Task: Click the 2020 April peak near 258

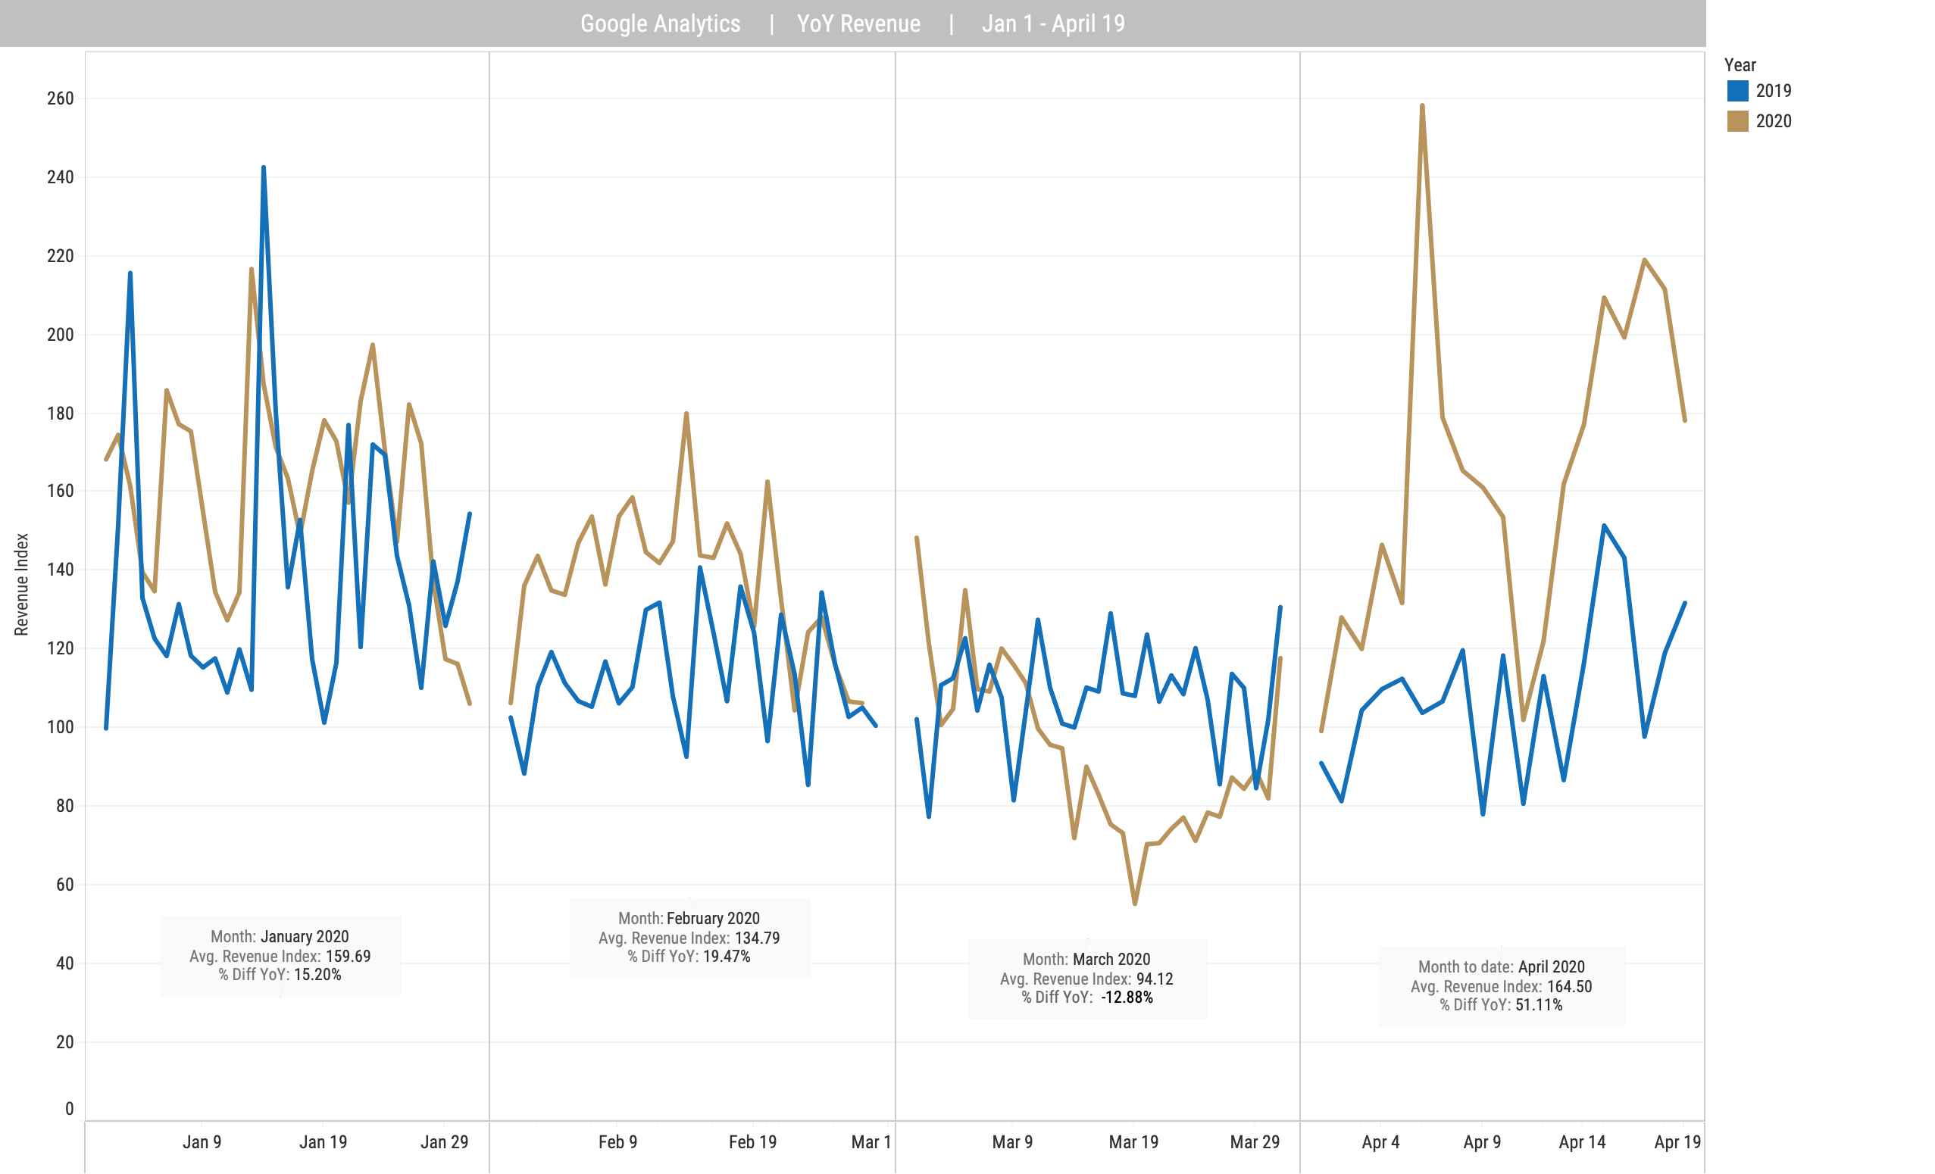Action: (1422, 105)
